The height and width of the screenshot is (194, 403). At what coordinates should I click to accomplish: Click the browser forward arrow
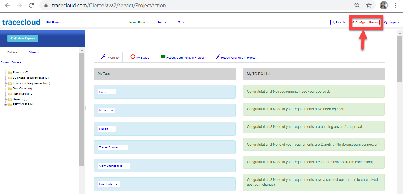[19, 5]
